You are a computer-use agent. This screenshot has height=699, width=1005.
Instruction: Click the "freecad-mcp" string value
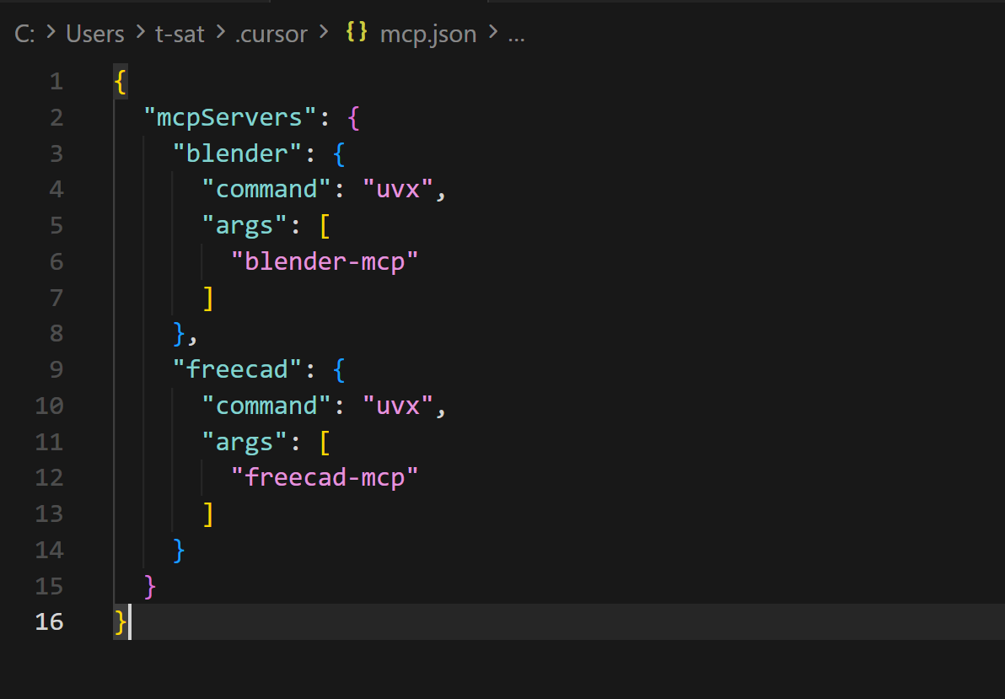point(325,477)
